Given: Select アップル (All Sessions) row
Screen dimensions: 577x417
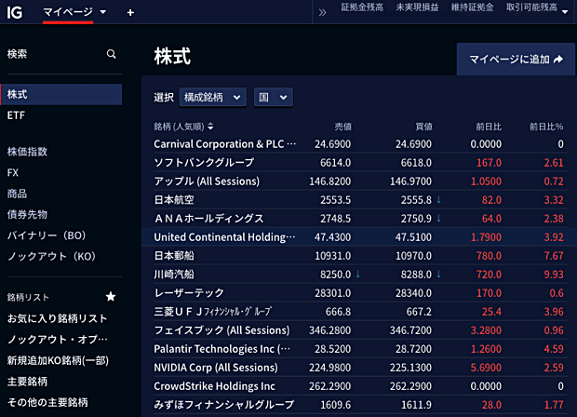Looking at the screenshot, I should pyautogui.click(x=359, y=182).
